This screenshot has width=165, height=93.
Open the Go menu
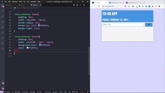(24, 2)
